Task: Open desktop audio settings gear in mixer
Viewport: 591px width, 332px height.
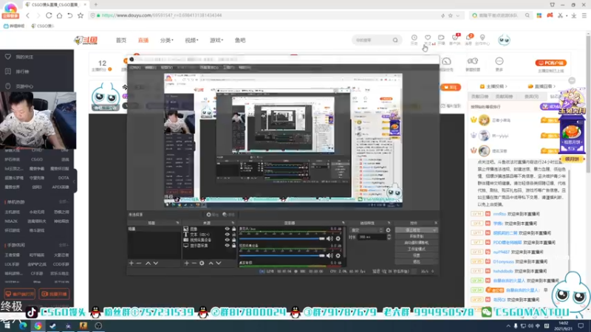Action: 338,238
